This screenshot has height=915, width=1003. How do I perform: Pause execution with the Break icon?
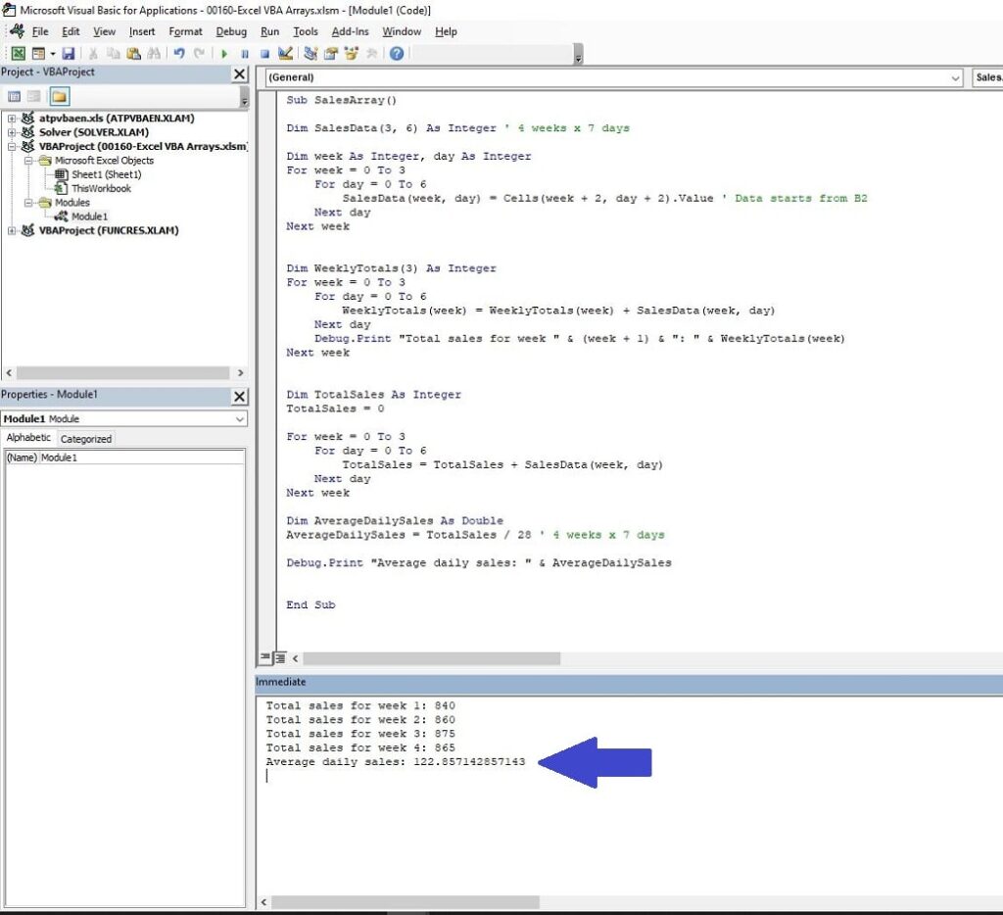click(245, 54)
